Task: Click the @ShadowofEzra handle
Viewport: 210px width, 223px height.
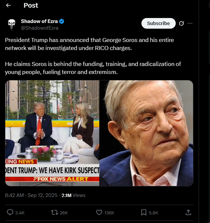Action: 40,28
